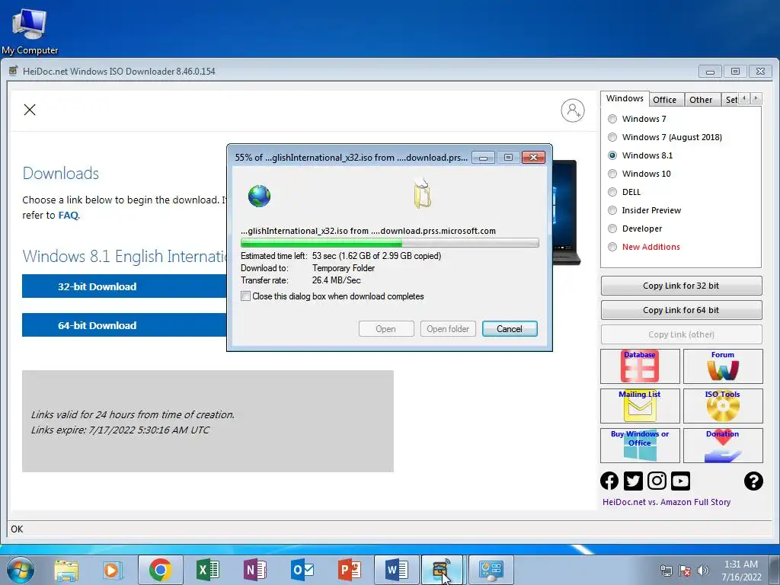Click the Action Center flag tray icon
Screen dimensions: 780x585
coord(685,571)
